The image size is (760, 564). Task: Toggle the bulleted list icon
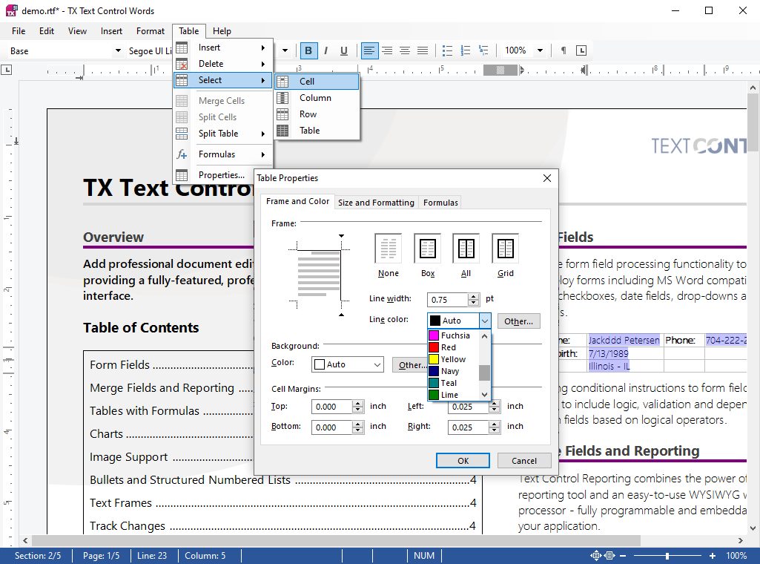click(447, 50)
